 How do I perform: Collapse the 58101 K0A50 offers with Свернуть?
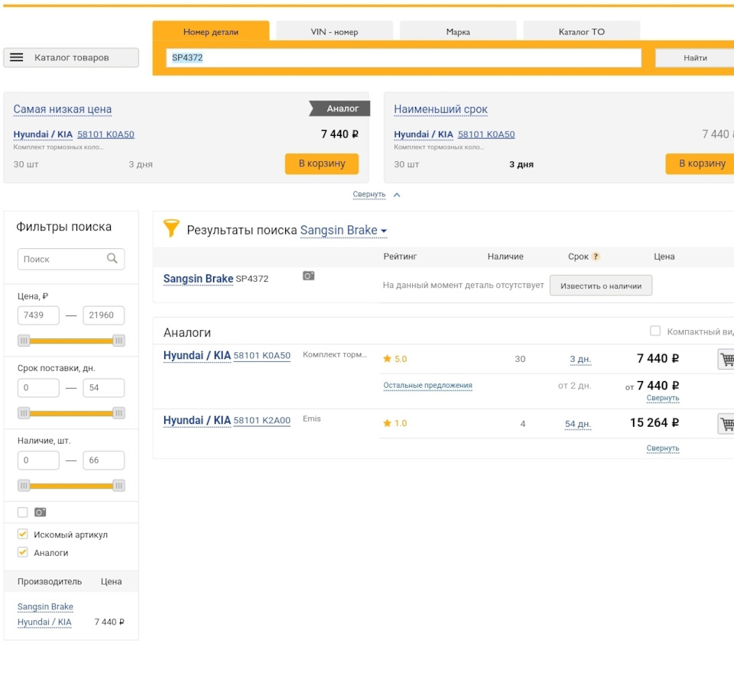[x=663, y=398]
